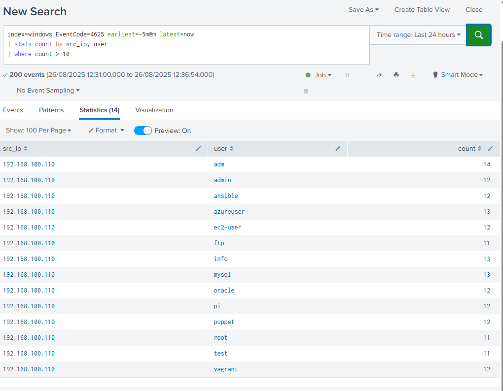The image size is (503, 391).
Task: Open the Save As menu
Action: 363,10
